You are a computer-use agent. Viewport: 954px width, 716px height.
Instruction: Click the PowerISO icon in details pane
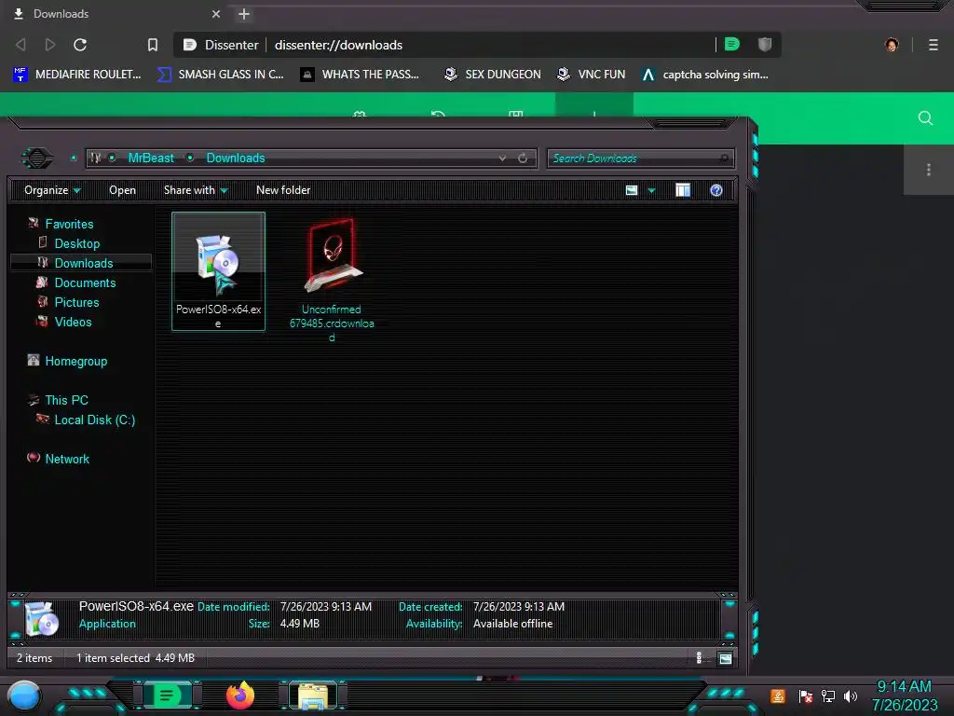pos(41,619)
